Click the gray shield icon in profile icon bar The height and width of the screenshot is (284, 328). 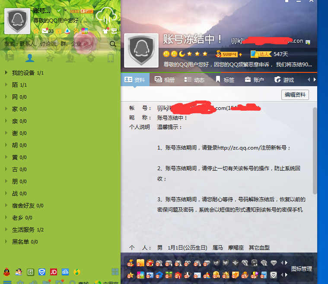click(x=274, y=275)
